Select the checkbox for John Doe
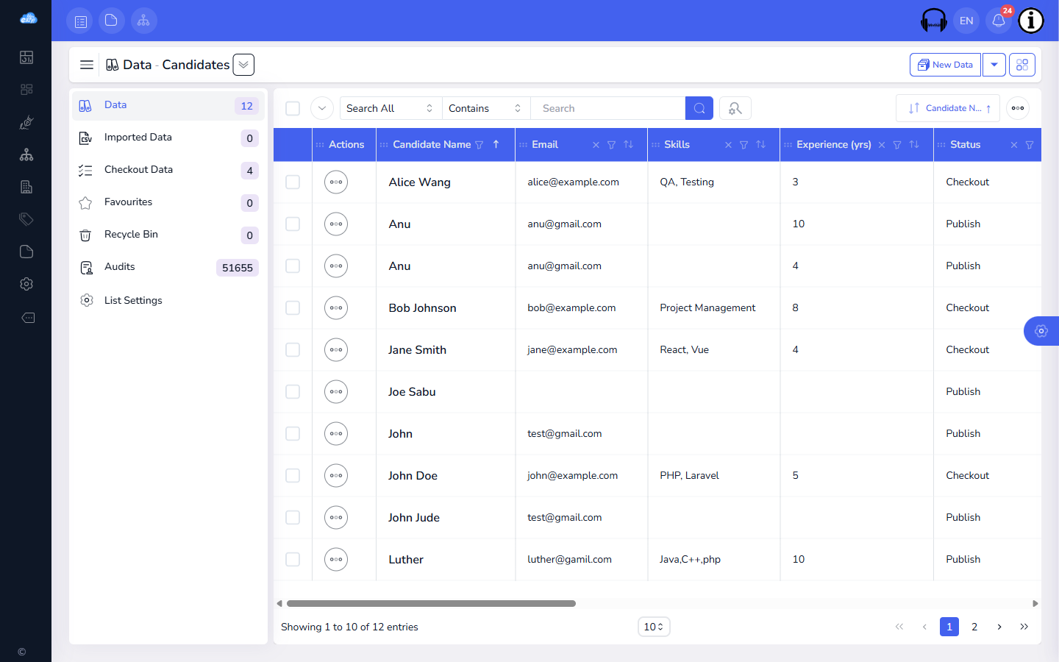 (x=293, y=475)
